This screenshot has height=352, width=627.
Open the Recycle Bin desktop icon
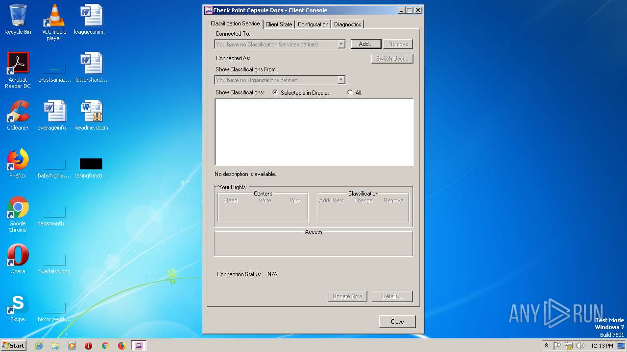point(18,20)
